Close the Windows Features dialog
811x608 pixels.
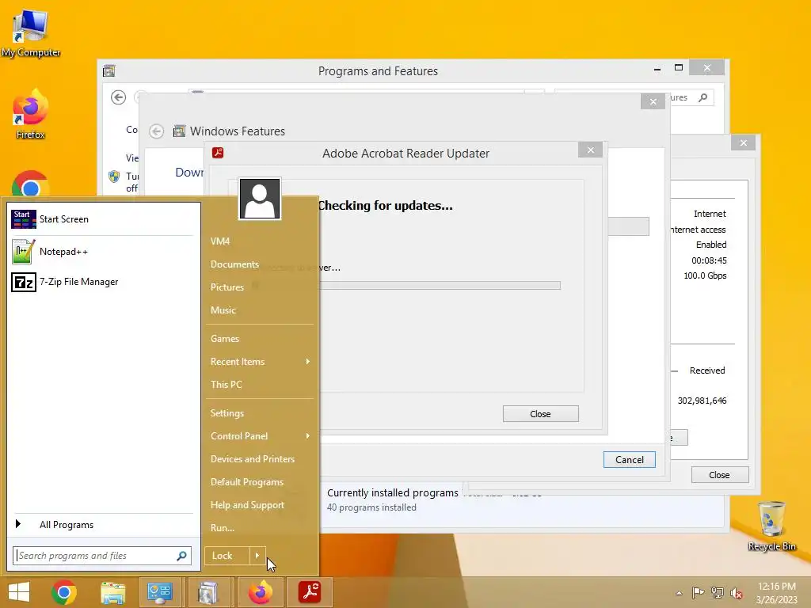[653, 102]
